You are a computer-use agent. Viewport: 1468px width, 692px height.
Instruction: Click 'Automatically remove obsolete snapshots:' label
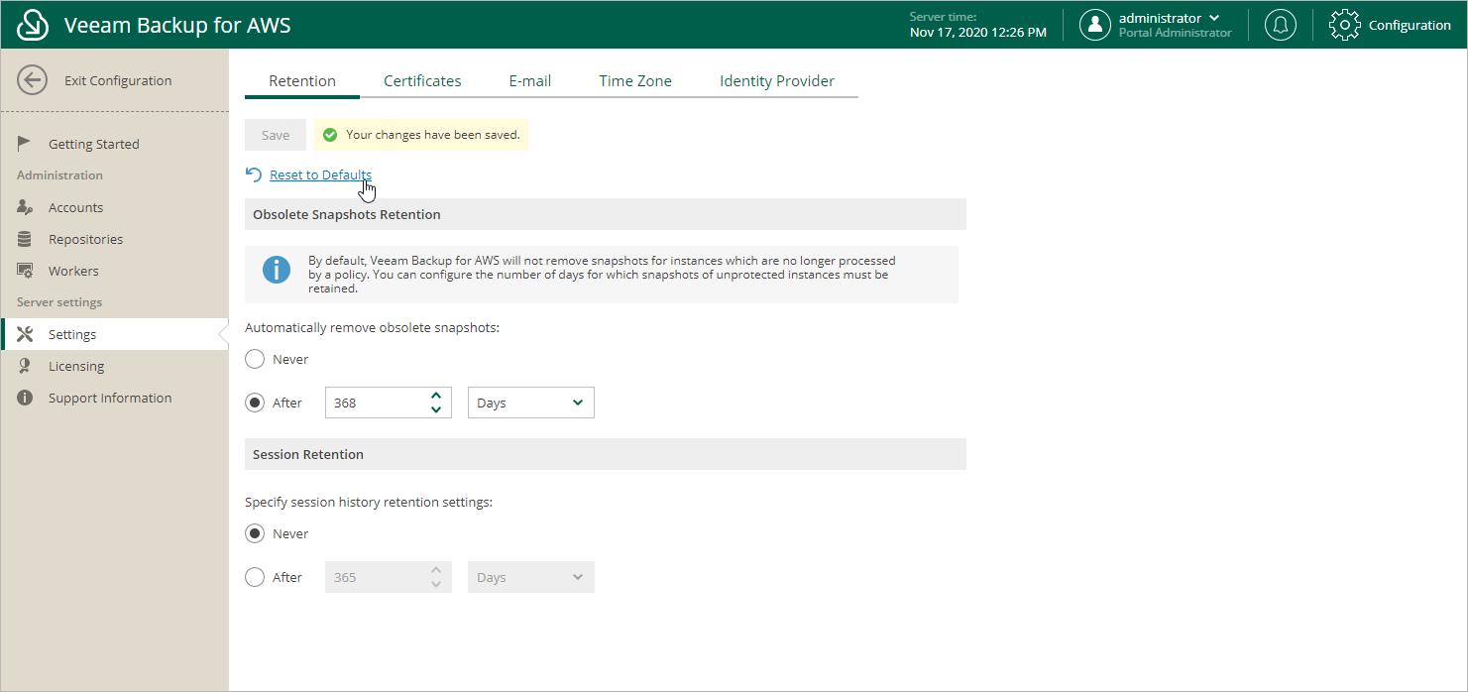click(372, 327)
